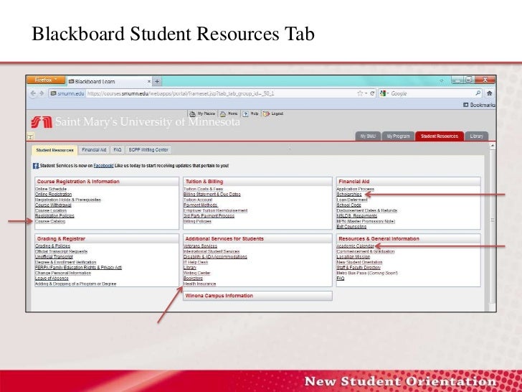Open Staff & Faculty Directory link
This screenshot has height=392, width=522.
click(x=359, y=268)
